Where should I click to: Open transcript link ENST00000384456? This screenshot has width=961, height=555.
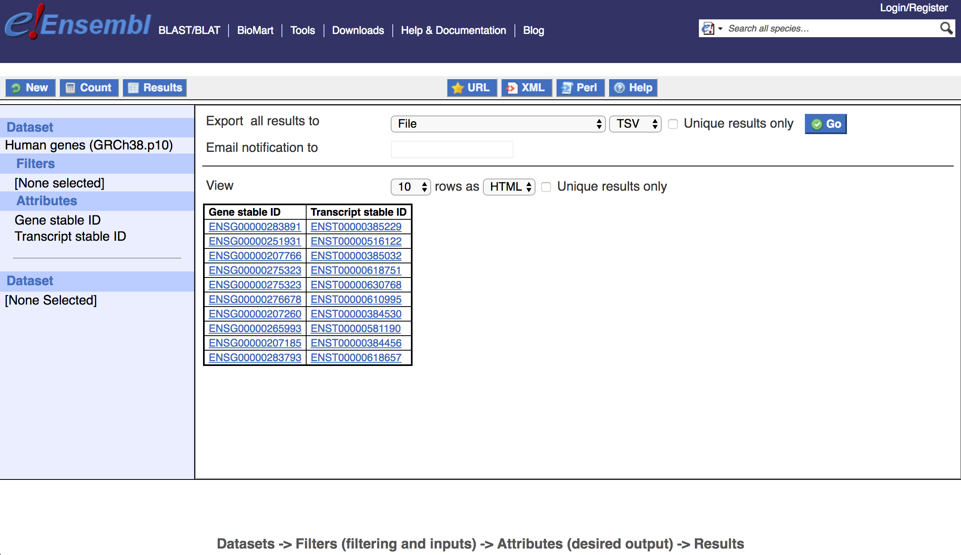[x=356, y=343]
